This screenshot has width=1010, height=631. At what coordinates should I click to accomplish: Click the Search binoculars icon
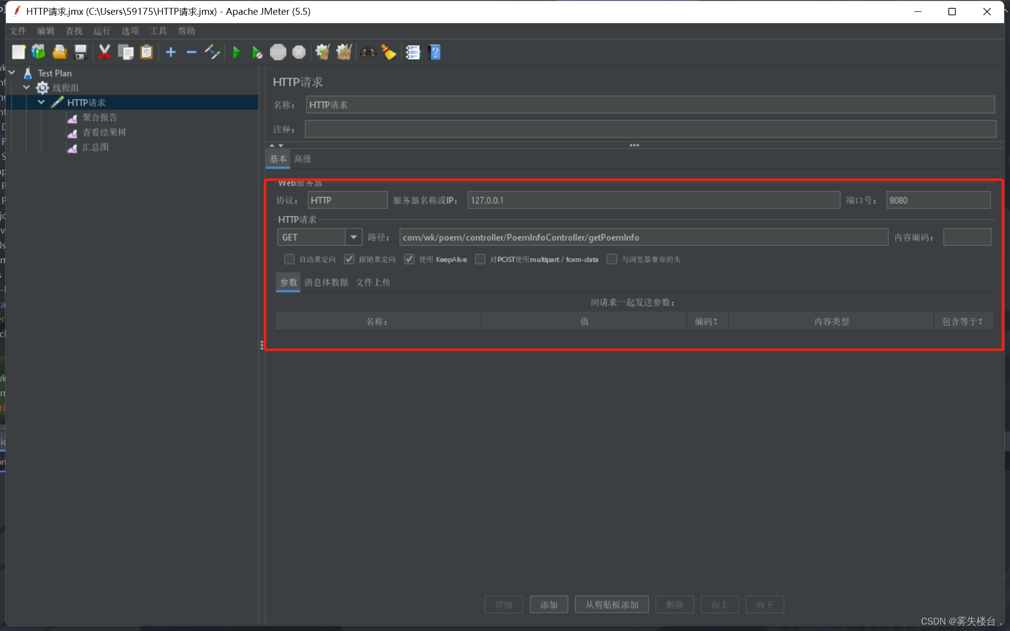pos(368,52)
